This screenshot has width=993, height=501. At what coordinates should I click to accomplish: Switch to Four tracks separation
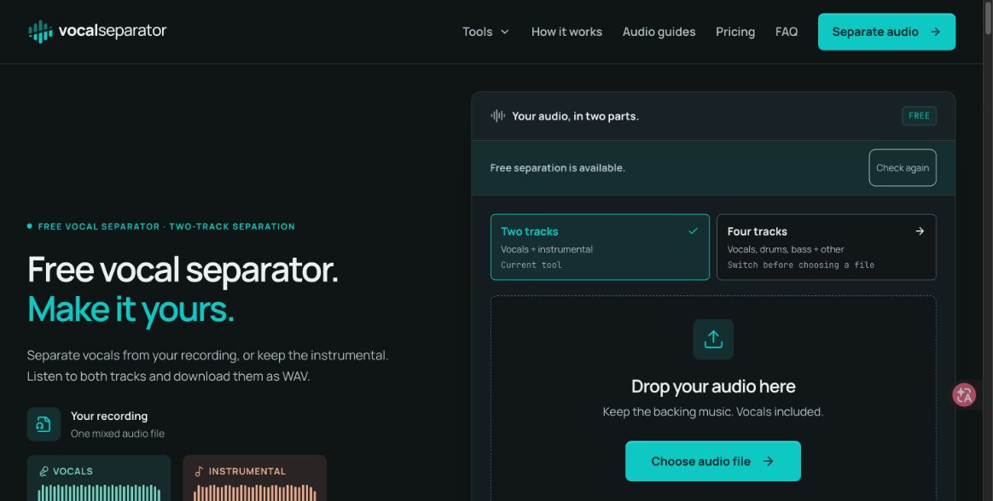click(826, 247)
